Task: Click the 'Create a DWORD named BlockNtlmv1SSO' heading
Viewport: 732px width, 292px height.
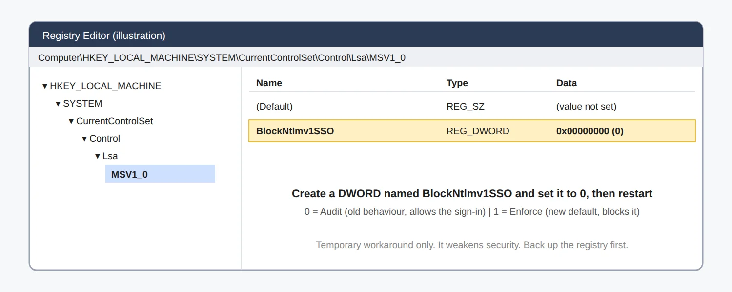Action: [472, 194]
